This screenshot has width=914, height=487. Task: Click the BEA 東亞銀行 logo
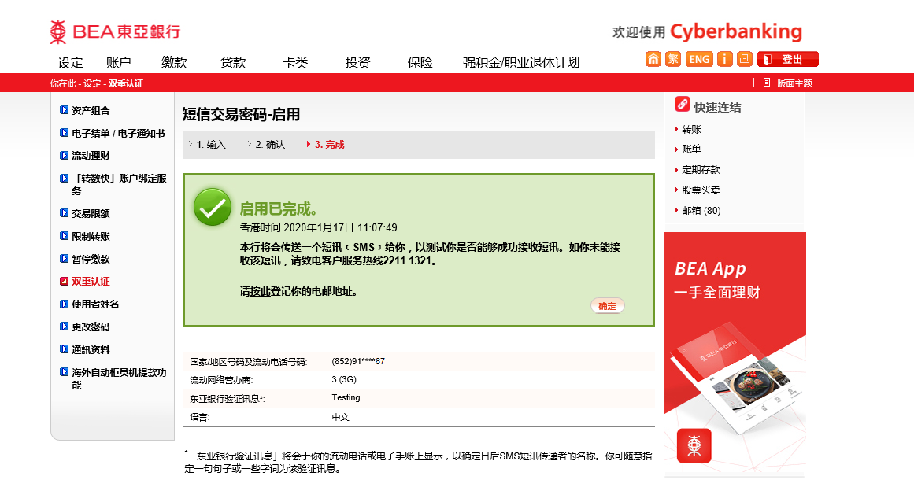pyautogui.click(x=116, y=32)
